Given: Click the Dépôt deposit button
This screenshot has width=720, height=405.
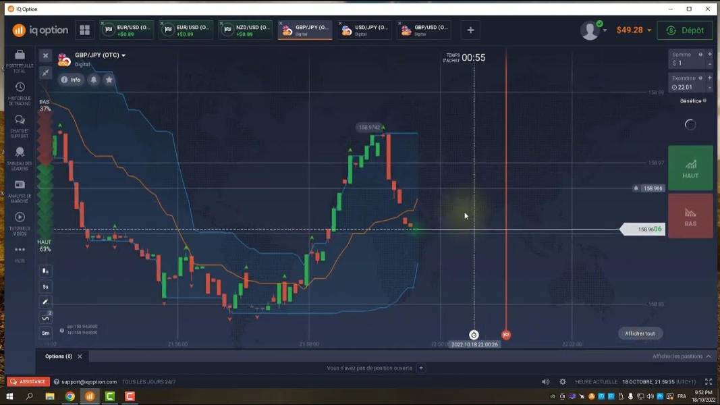Looking at the screenshot, I should 685,30.
